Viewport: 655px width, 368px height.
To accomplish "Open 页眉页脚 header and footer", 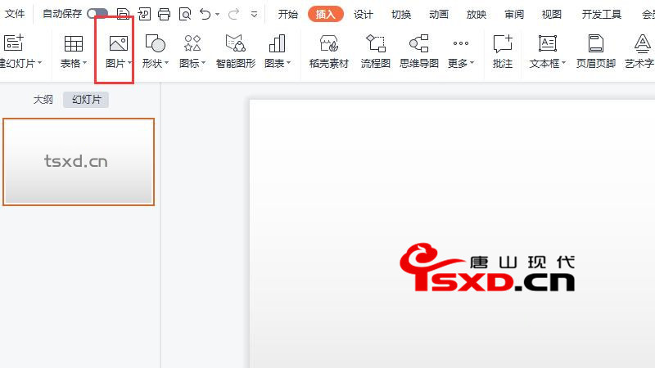I will click(x=596, y=52).
